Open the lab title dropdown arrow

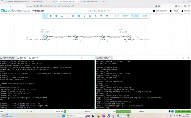click(x=108, y=11)
